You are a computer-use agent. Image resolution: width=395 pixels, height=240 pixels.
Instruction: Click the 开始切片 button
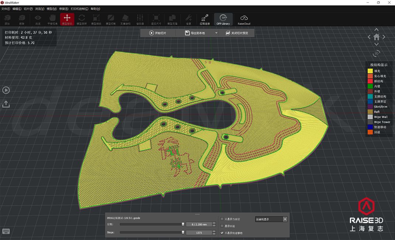[x=158, y=33]
